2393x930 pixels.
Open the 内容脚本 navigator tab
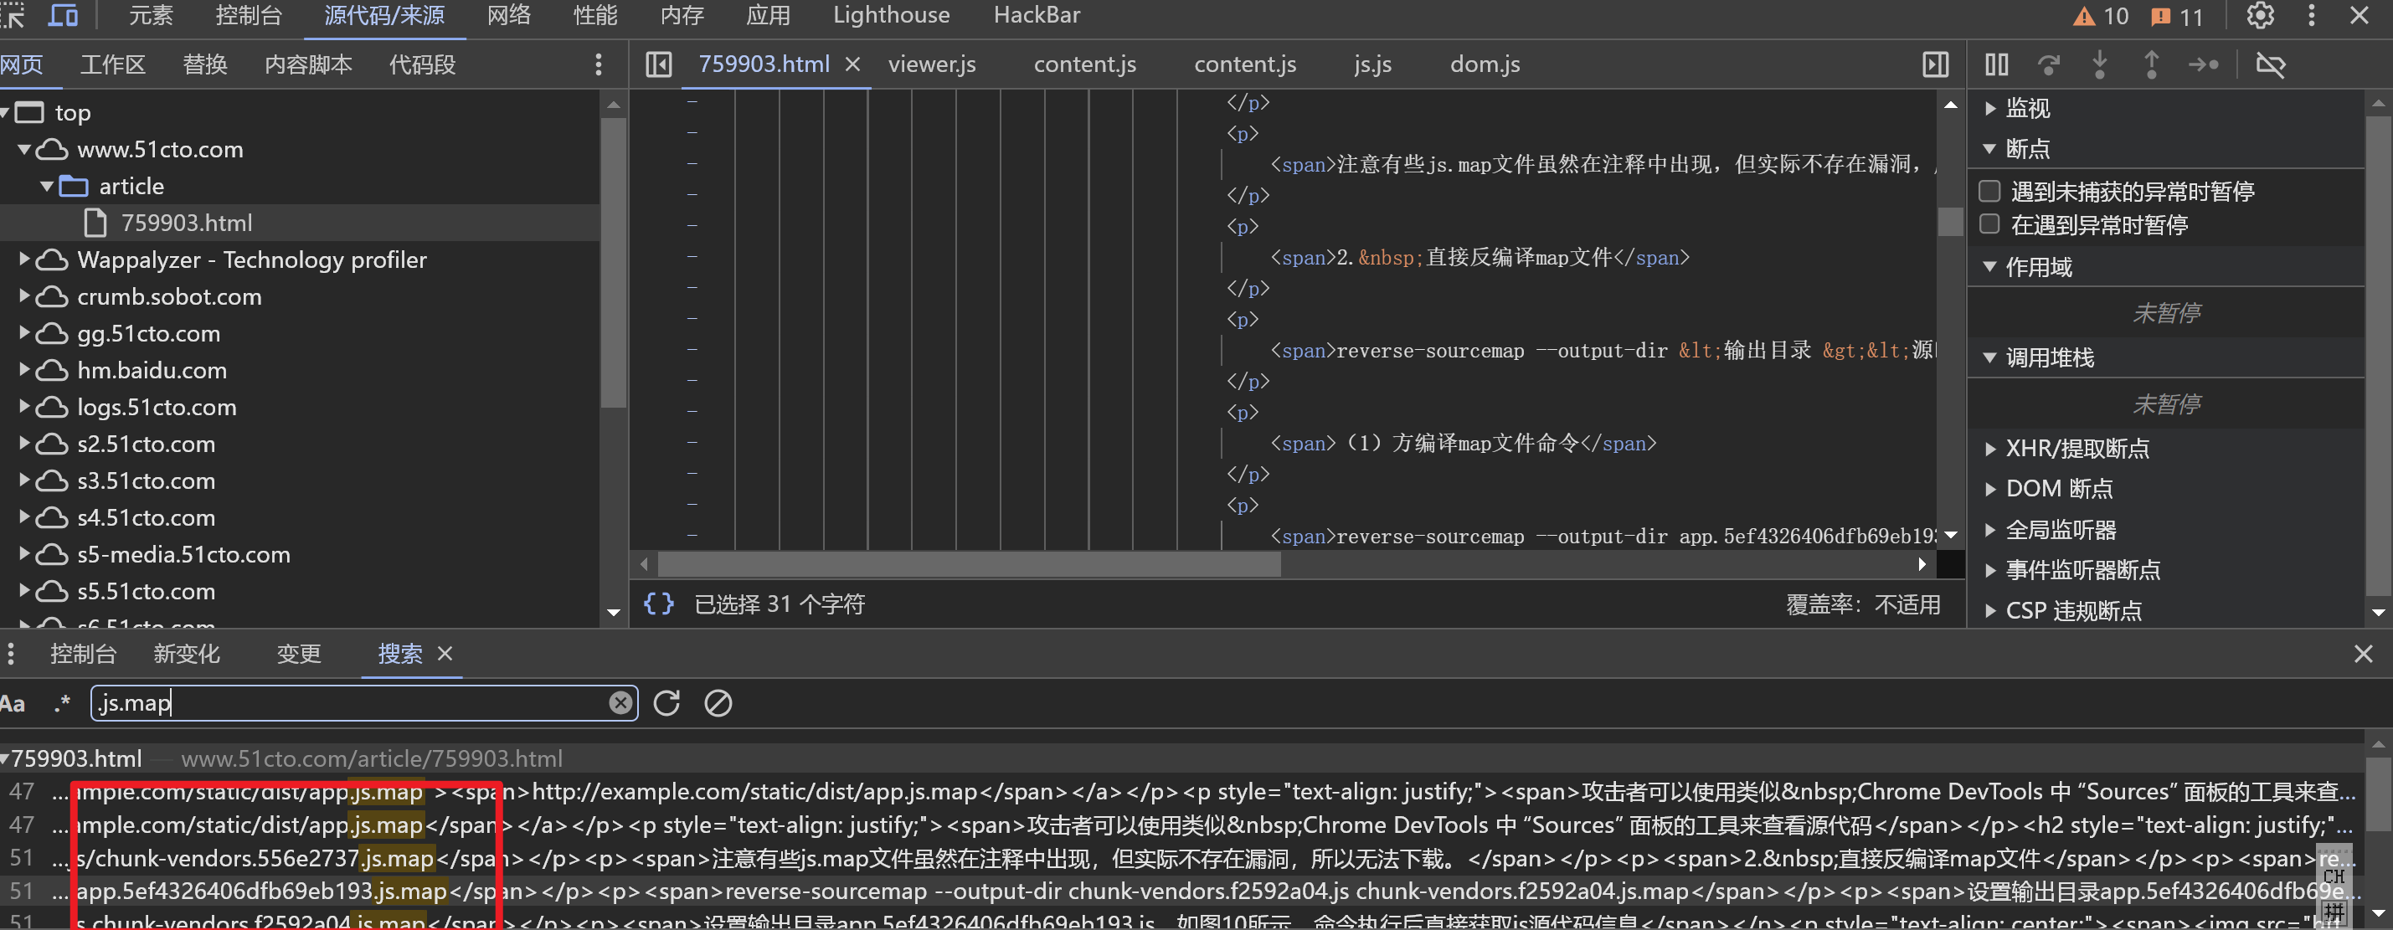308,64
